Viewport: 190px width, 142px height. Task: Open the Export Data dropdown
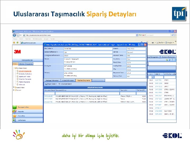tap(51, 84)
